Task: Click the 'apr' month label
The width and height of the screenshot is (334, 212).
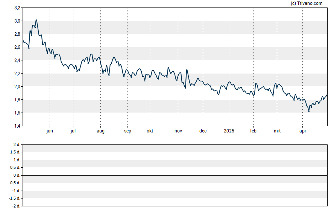Action: [303, 131]
